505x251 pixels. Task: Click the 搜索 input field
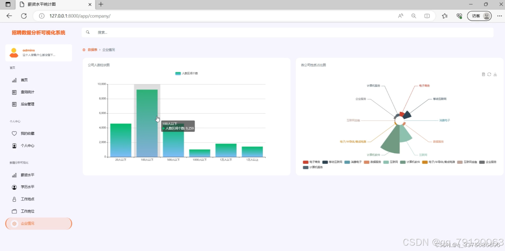click(288, 32)
